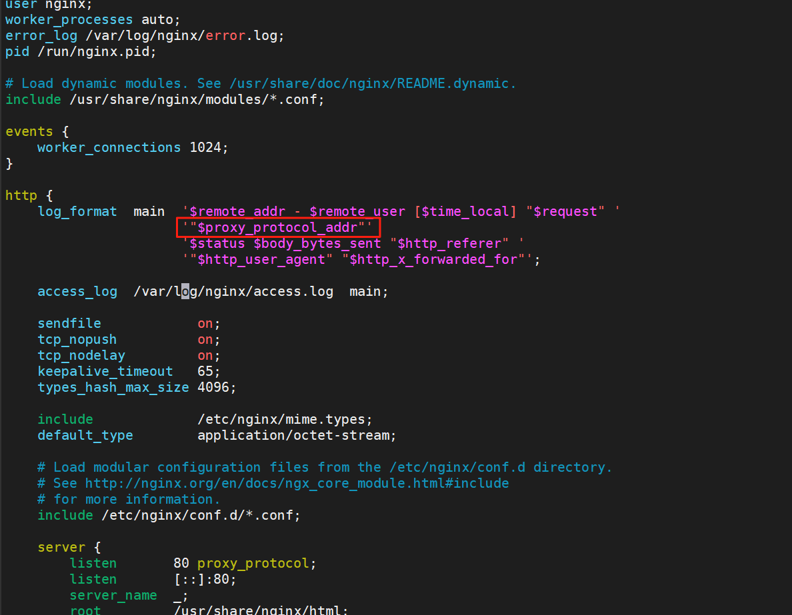Click the 'events' block keyword
The image size is (792, 615).
[29, 132]
